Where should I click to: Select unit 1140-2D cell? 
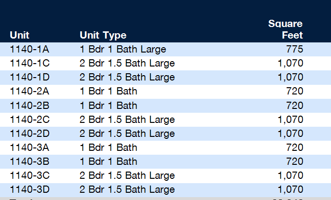[x=29, y=133]
